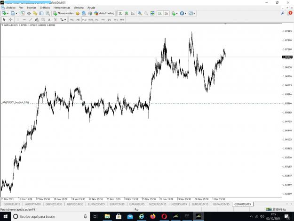
Task: Expand the Periods clock dropdown
Action: pyautogui.click(x=185, y=13)
